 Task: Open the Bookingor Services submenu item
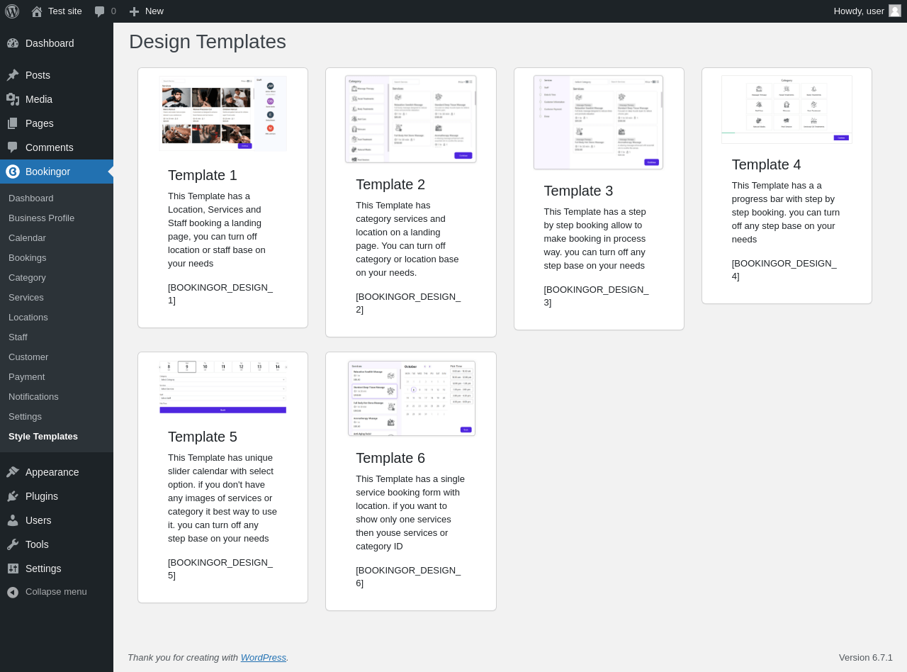tap(26, 298)
